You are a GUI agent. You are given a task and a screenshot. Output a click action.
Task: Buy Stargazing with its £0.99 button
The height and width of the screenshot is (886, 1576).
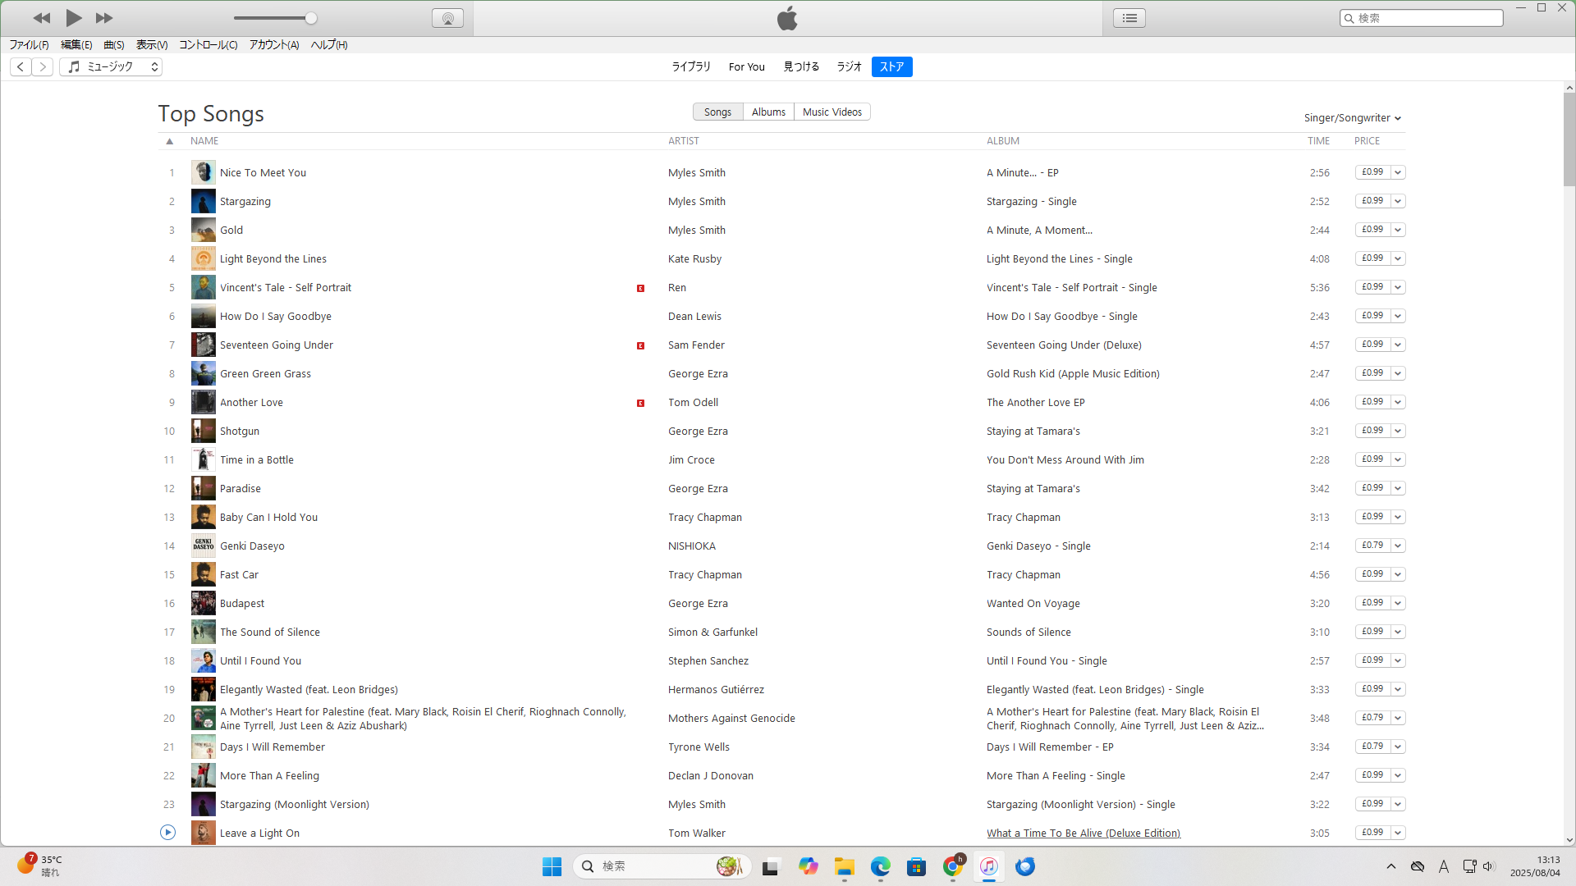click(1372, 201)
